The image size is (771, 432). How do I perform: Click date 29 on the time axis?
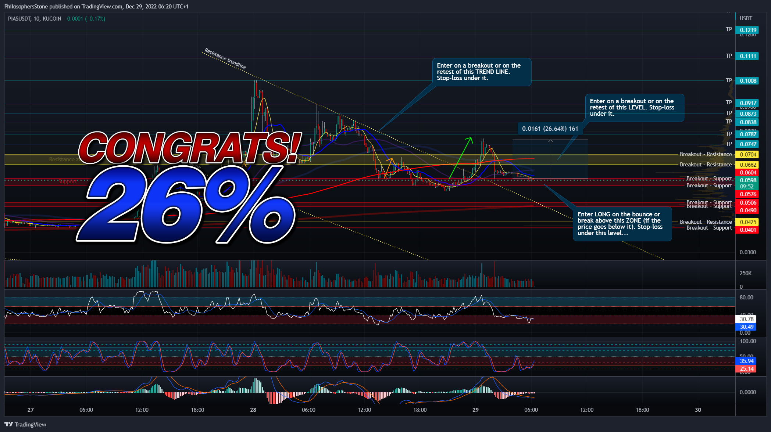[475, 410]
